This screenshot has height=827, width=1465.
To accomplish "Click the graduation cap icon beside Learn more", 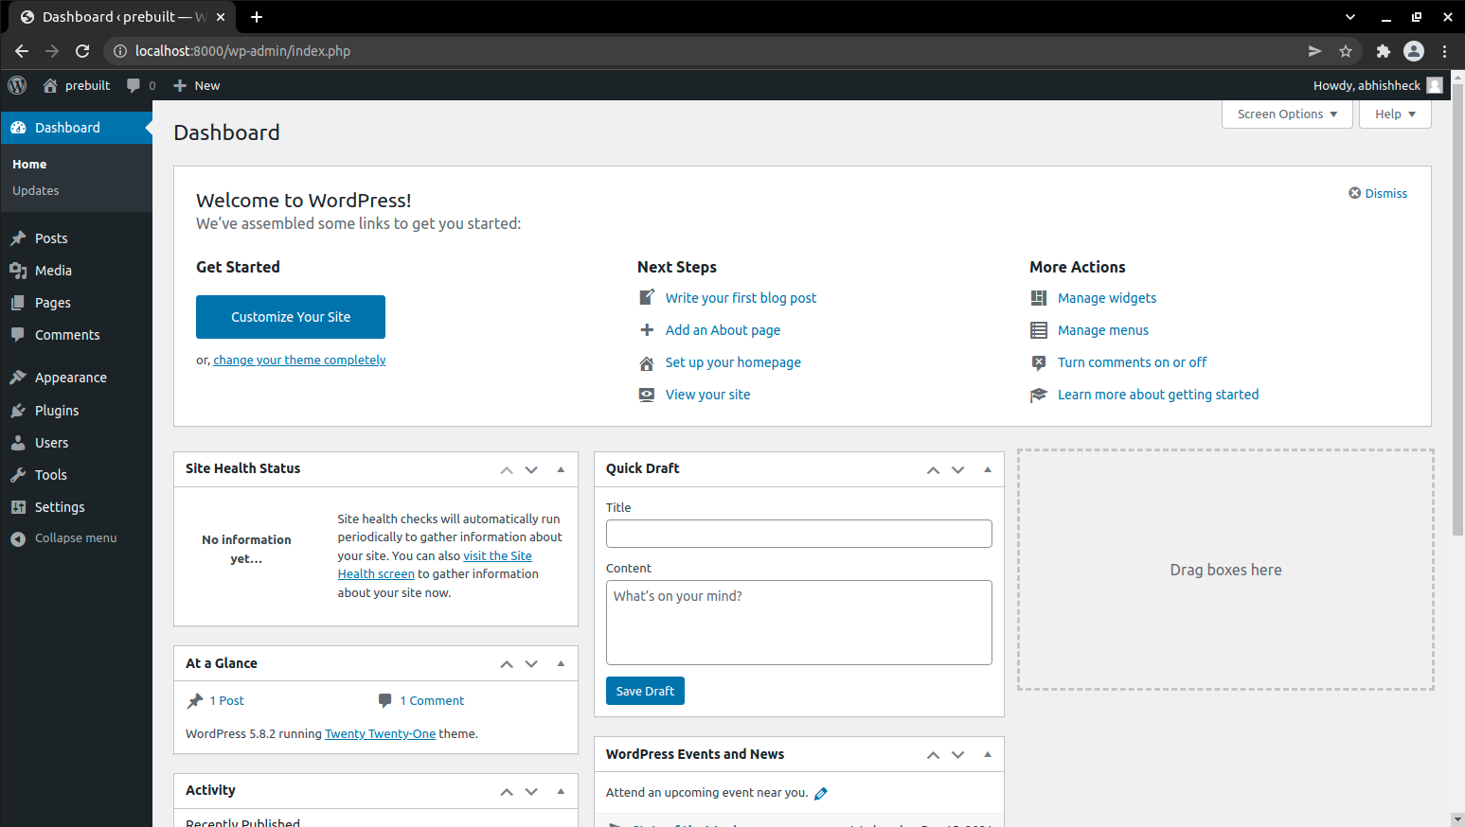I will click(1039, 395).
